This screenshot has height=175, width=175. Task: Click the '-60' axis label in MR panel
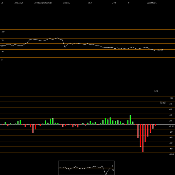tap(171, 143)
